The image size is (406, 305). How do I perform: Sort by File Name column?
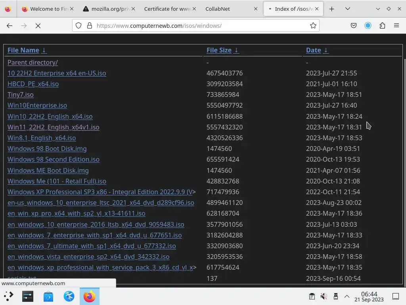pyautogui.click(x=23, y=50)
